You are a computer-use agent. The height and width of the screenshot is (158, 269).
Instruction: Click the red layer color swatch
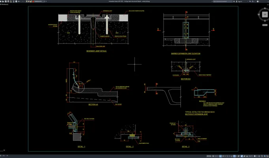pyautogui.click(x=33, y=1)
